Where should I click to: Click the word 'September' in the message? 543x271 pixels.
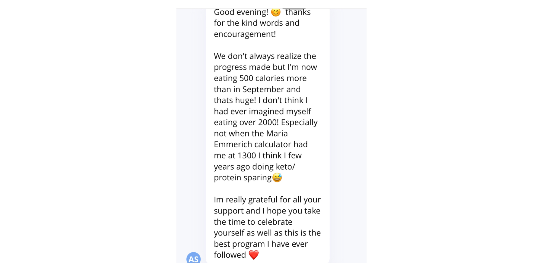pyautogui.click(x=263, y=90)
